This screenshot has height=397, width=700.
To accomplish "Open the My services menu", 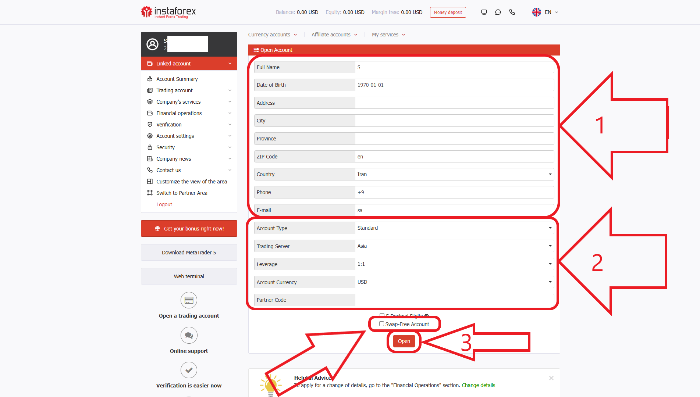I will click(388, 35).
